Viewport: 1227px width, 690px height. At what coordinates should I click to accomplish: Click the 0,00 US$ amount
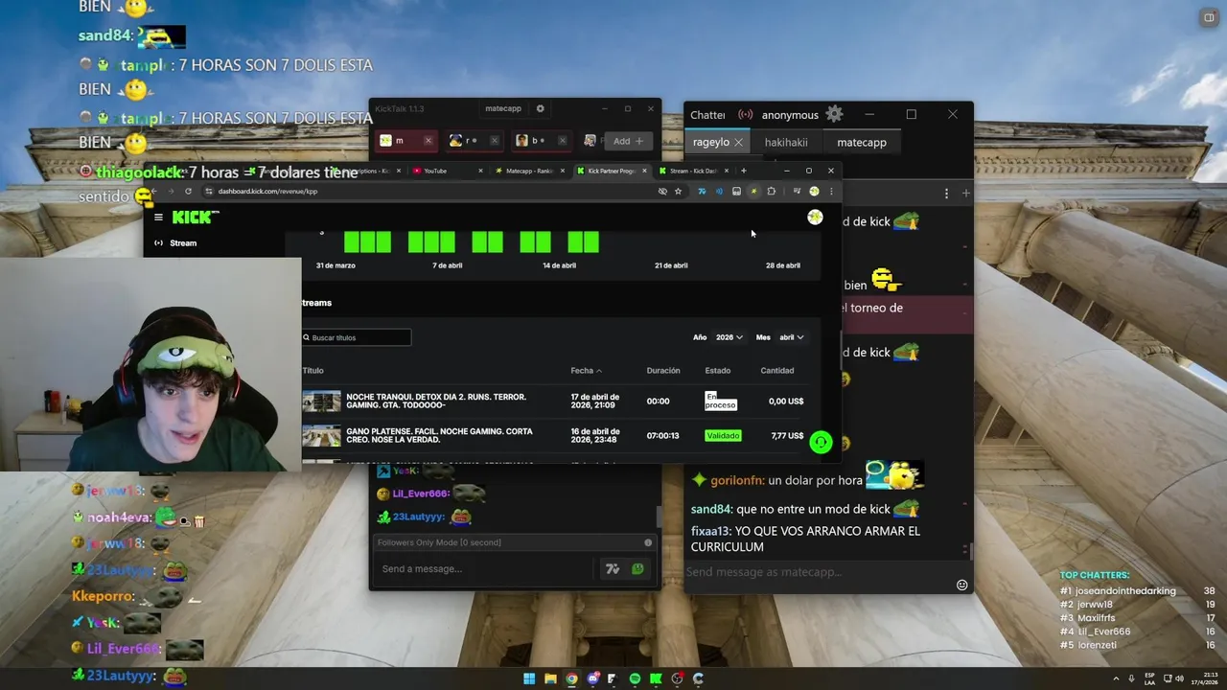786,402
